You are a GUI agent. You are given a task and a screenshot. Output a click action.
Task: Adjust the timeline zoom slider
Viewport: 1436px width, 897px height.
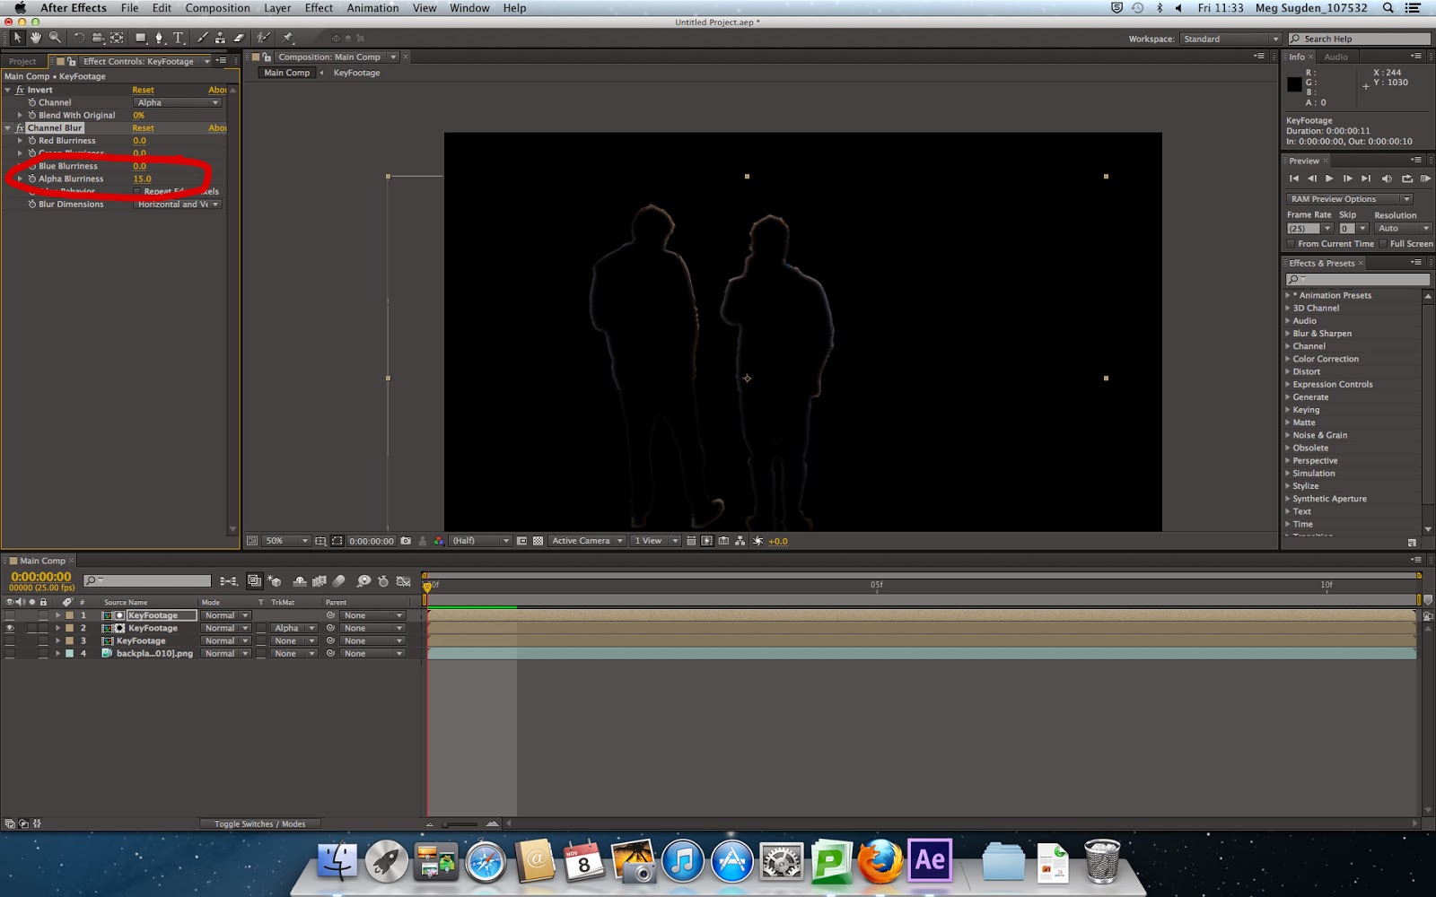[x=460, y=823]
